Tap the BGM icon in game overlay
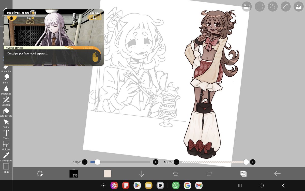The image size is (305, 191). click(x=94, y=16)
